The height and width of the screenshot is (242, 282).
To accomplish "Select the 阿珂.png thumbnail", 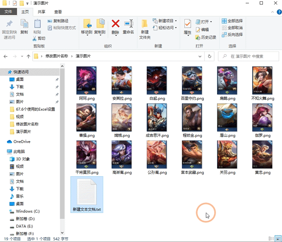I will [86, 81].
